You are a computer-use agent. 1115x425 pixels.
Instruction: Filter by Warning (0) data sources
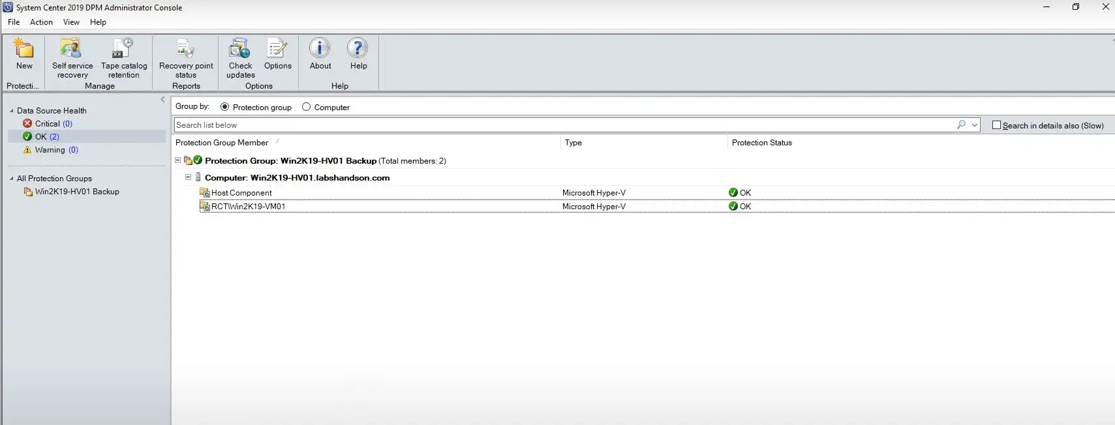[56, 149]
